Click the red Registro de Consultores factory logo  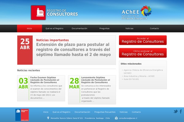tap(38, 13)
